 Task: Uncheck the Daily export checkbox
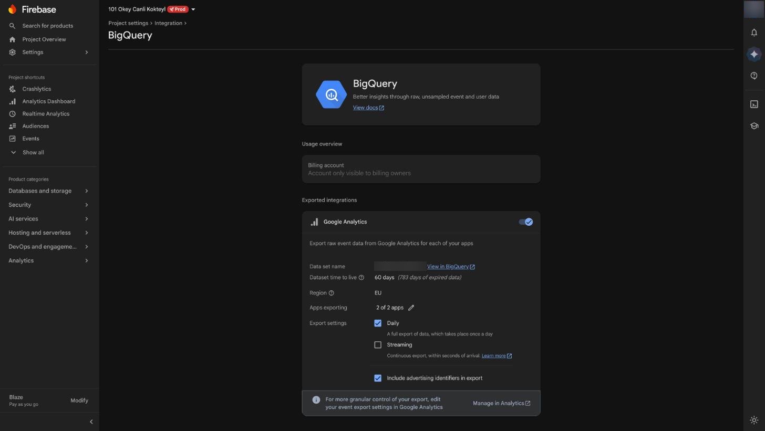(378, 323)
